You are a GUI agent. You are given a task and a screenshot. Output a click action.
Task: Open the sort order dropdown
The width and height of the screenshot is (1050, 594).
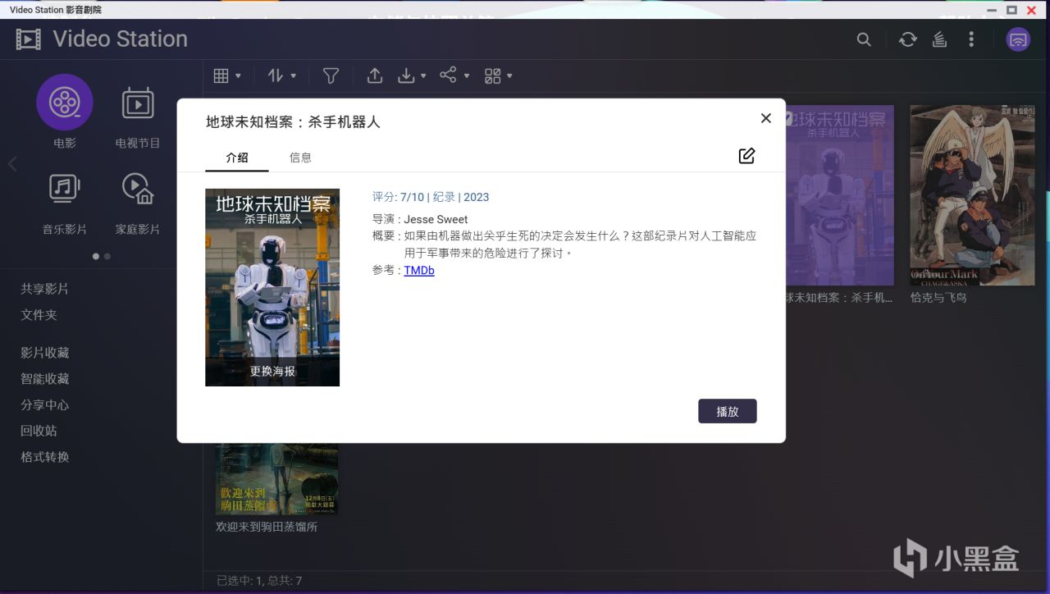[x=281, y=75]
